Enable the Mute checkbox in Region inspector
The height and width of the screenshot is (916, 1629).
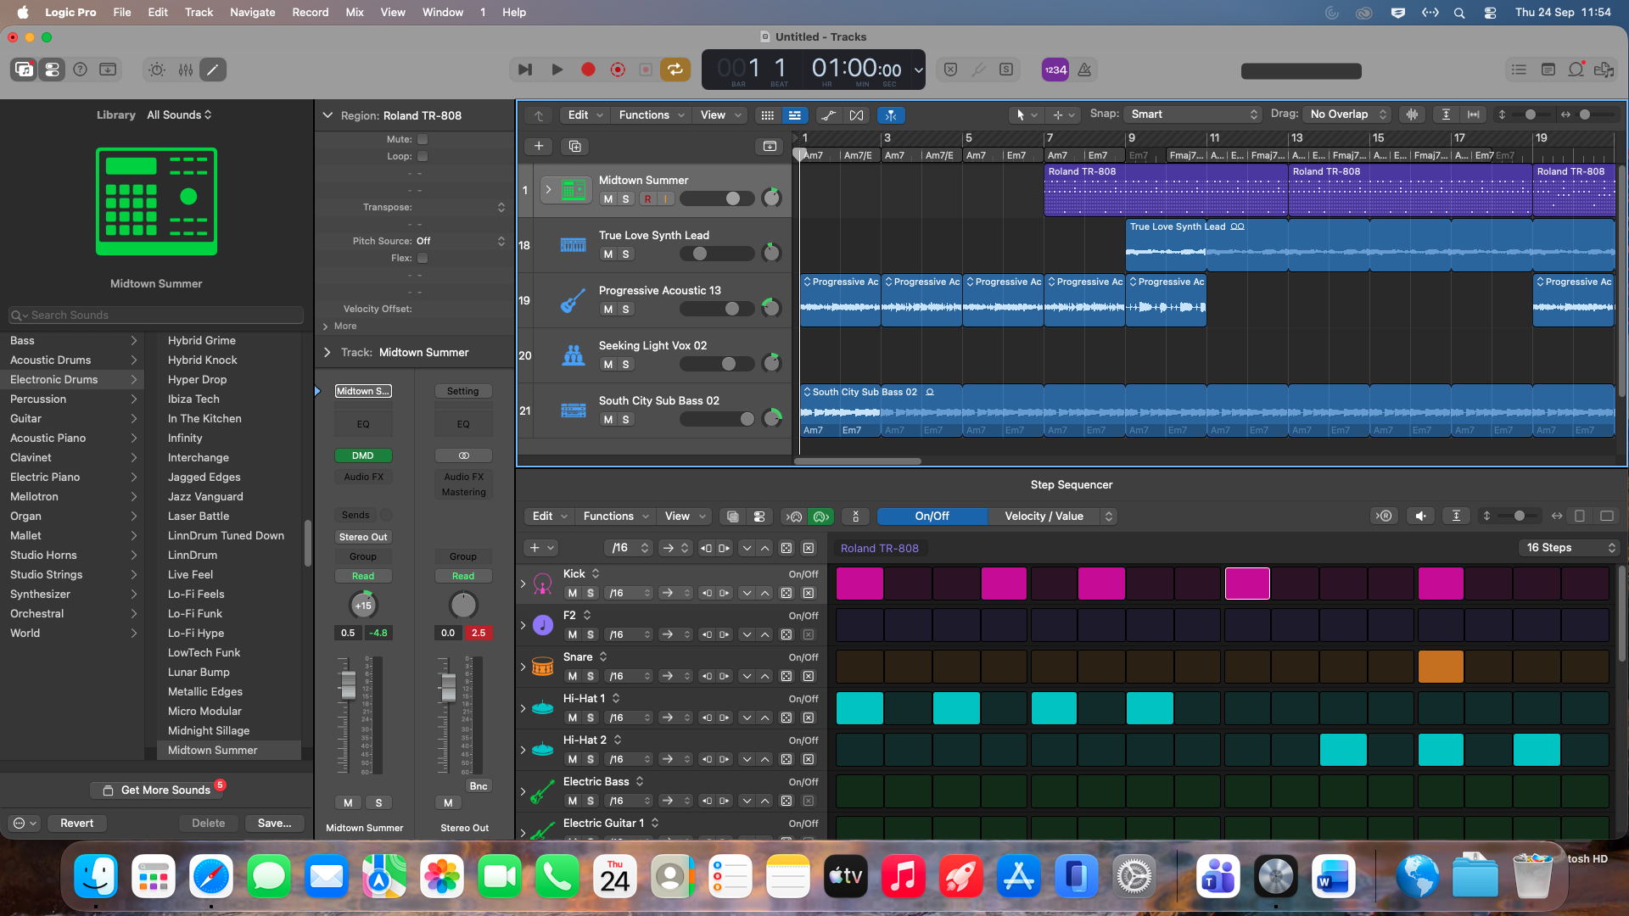click(x=423, y=139)
